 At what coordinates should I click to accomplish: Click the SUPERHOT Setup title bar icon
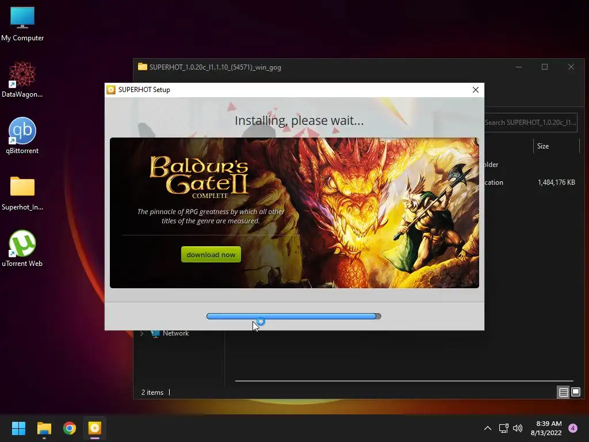click(111, 90)
